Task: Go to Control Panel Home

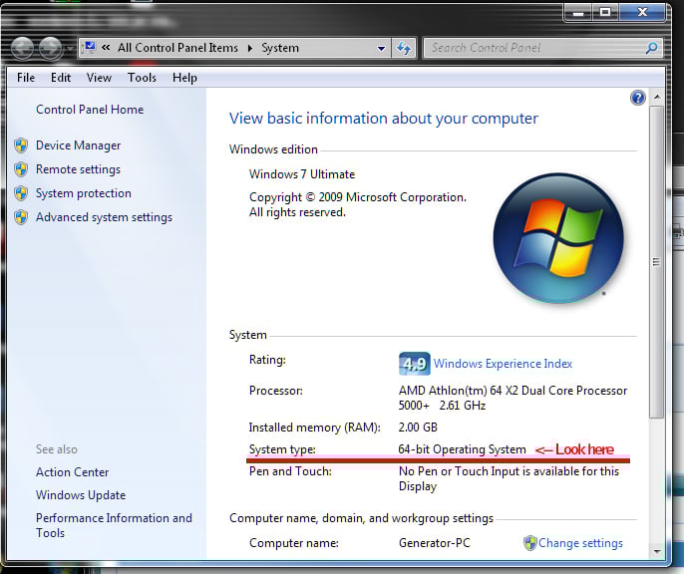Action: [90, 110]
